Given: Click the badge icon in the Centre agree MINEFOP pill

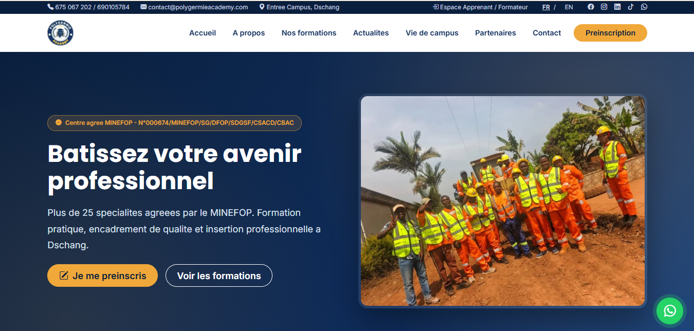Looking at the screenshot, I should click(59, 123).
